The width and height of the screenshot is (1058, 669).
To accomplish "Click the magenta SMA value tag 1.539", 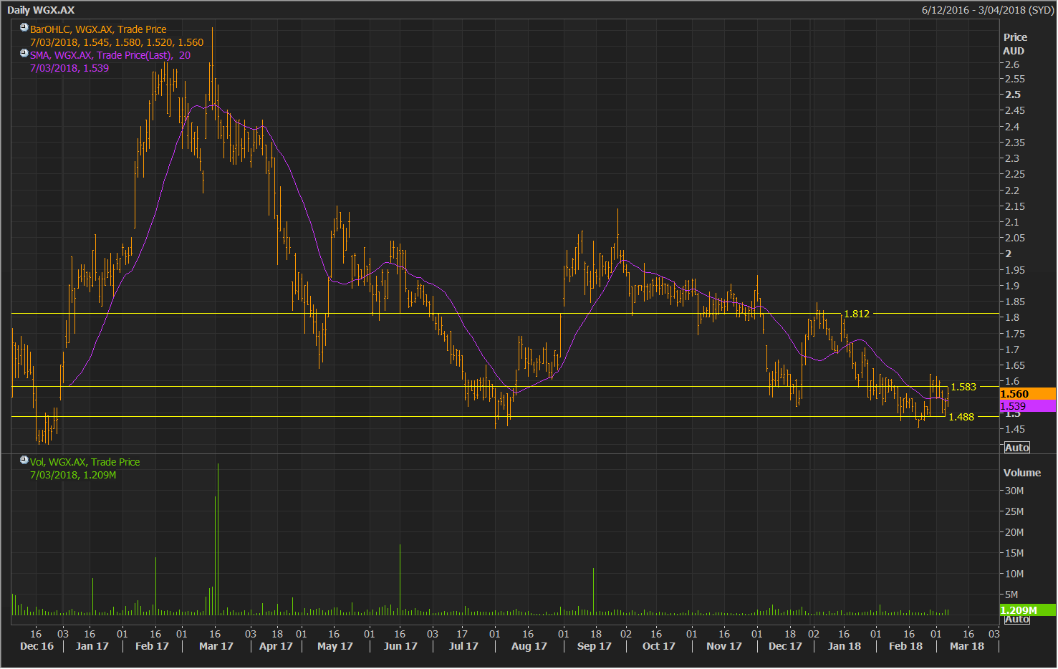I will tap(1027, 406).
